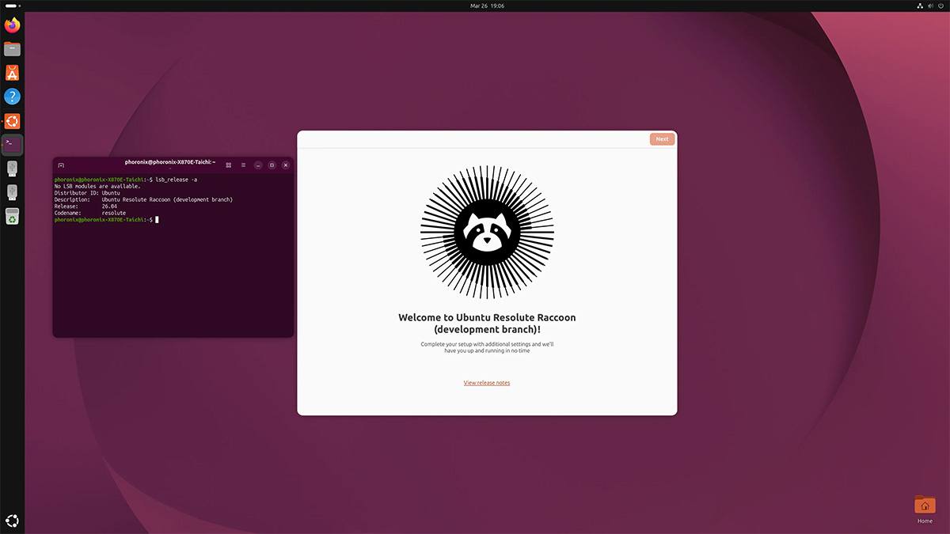Open the Show Apps launcher at dock bottom
Viewport: 950px width, 534px height.
click(12, 521)
